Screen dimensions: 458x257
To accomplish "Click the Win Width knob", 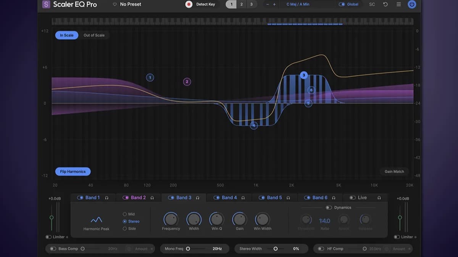I will point(262,219).
